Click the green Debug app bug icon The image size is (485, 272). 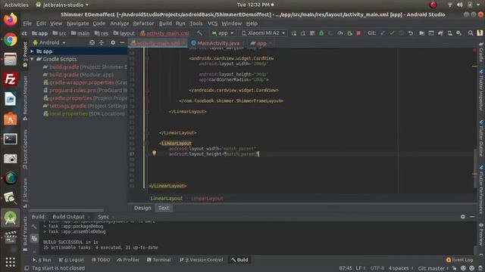click(x=321, y=33)
